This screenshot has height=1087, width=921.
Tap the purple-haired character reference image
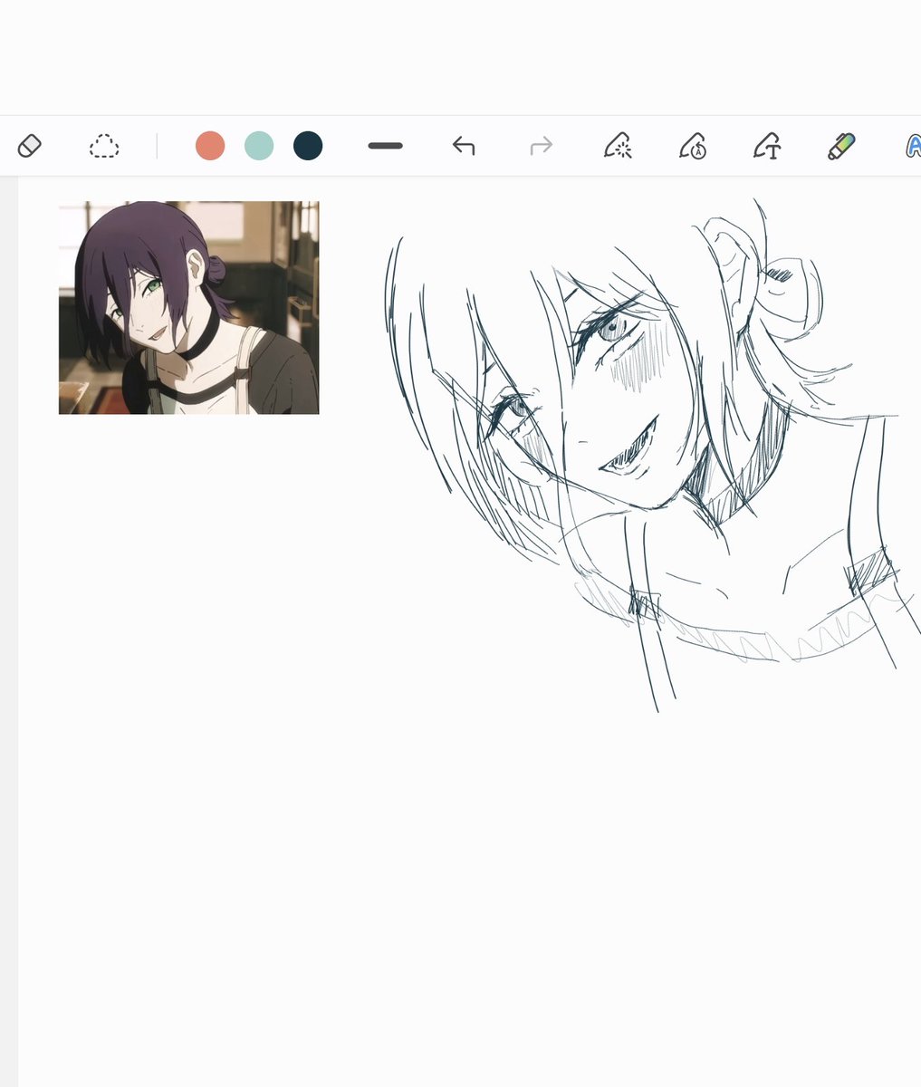[189, 308]
